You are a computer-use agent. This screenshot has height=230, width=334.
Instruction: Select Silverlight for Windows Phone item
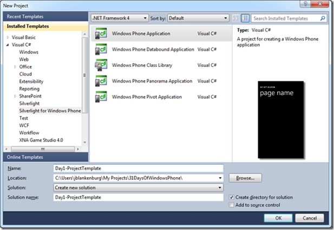tap(50, 111)
